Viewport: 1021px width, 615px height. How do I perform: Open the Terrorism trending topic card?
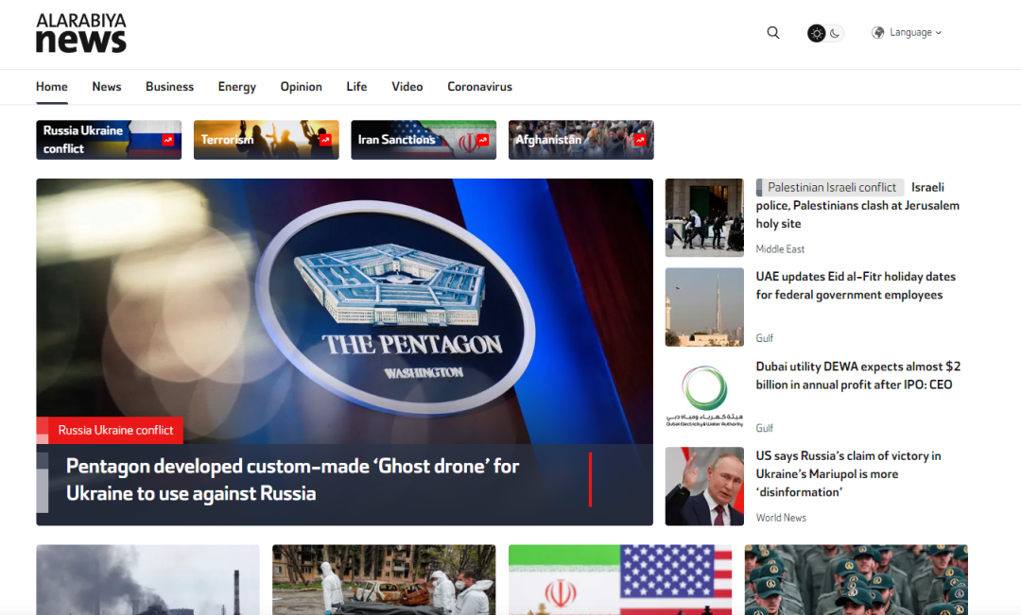[x=267, y=140]
